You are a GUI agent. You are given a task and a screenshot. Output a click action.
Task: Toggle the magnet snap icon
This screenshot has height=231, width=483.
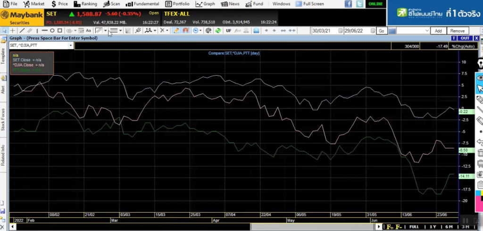[185, 31]
